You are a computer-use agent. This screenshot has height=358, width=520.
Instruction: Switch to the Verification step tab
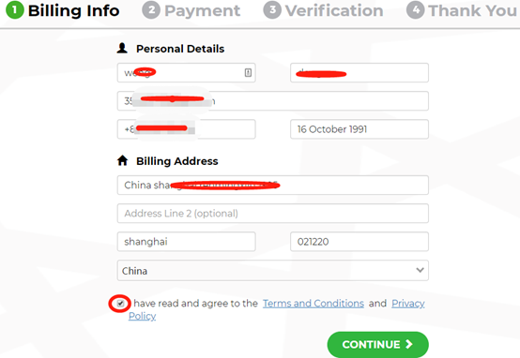[323, 10]
